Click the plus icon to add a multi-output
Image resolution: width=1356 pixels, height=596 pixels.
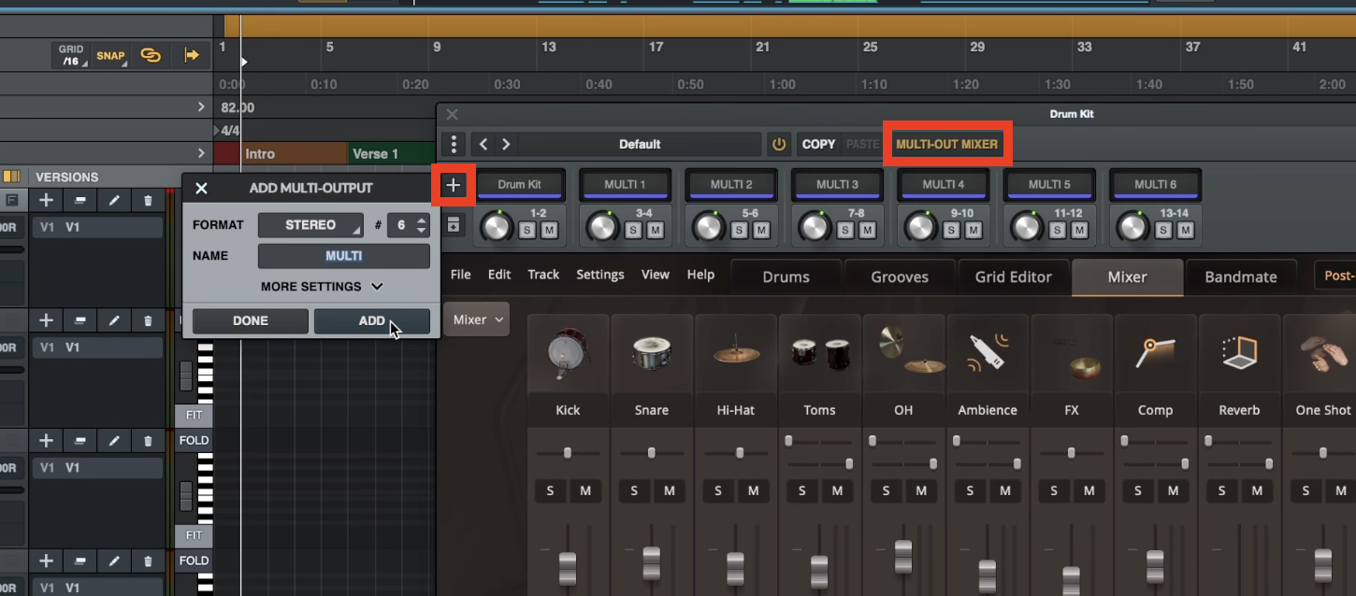click(x=454, y=185)
